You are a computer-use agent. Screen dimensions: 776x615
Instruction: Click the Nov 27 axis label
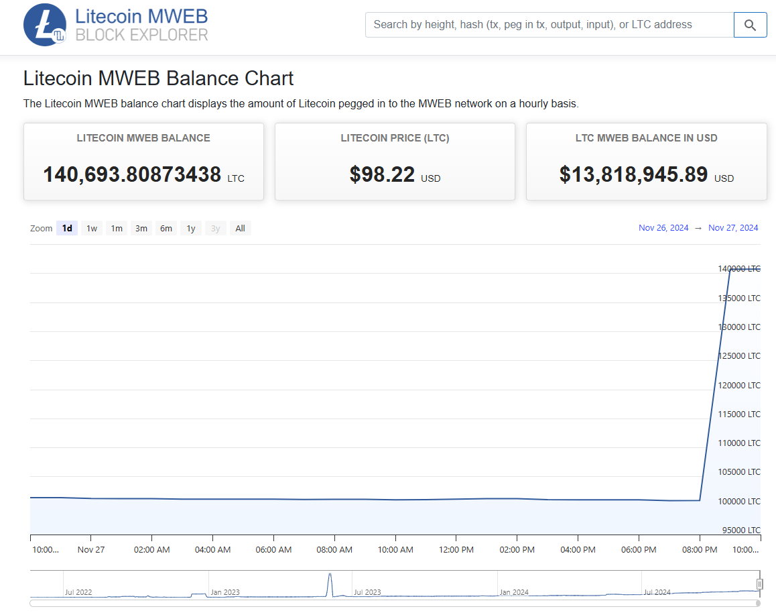tap(91, 550)
